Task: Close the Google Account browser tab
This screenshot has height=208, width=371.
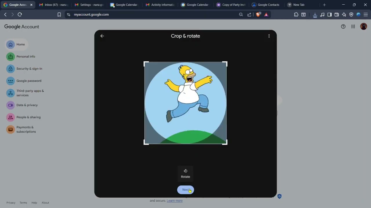Action: (31, 5)
